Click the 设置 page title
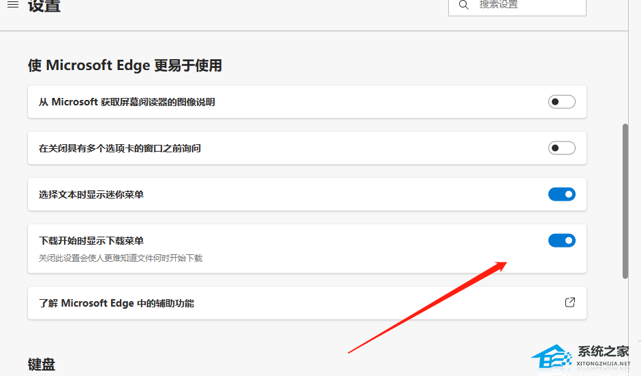641x376 pixels. click(44, 6)
